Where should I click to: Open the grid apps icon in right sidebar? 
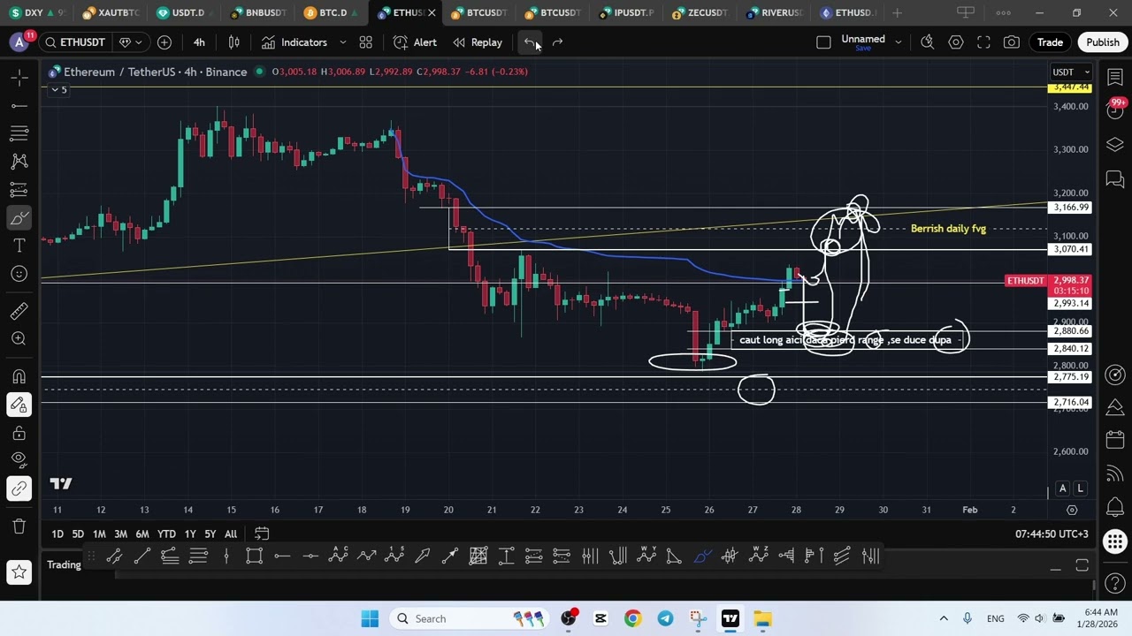(1115, 541)
